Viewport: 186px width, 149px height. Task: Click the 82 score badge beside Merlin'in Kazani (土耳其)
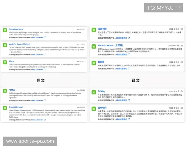point(94,47)
